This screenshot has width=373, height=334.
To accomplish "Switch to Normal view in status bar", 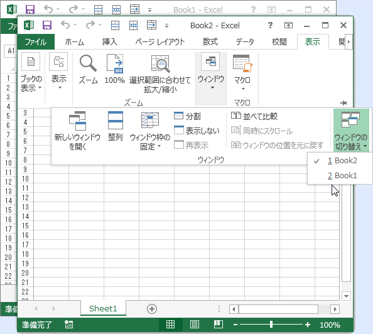I will (x=170, y=325).
